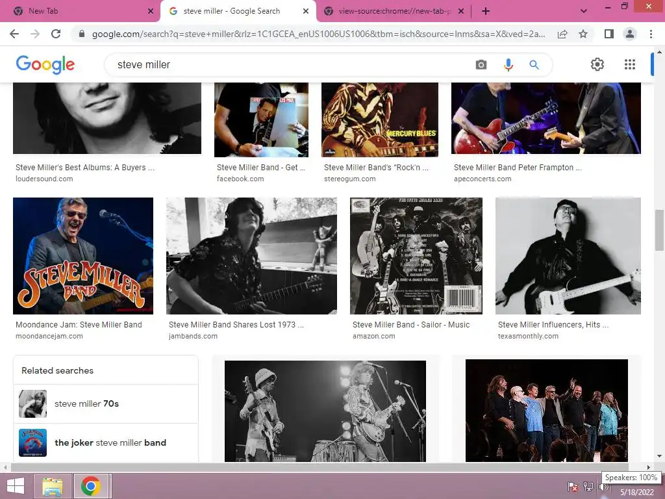Submit search with magnifier icon

click(x=534, y=65)
